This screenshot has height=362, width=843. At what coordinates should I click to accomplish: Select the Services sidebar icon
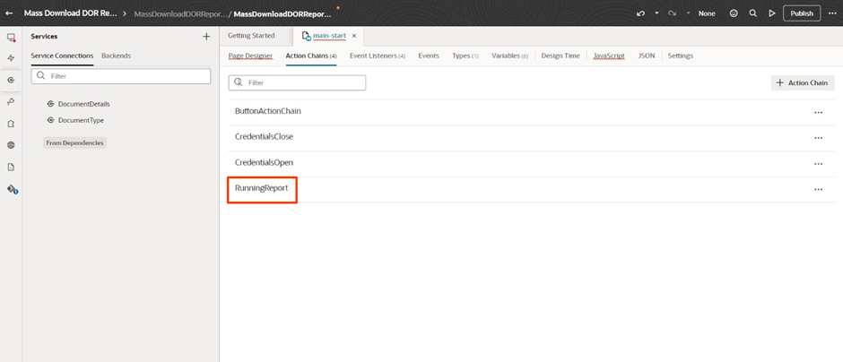point(11,80)
